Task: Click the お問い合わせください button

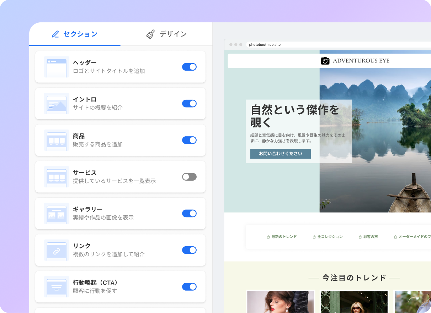Action: coord(281,154)
